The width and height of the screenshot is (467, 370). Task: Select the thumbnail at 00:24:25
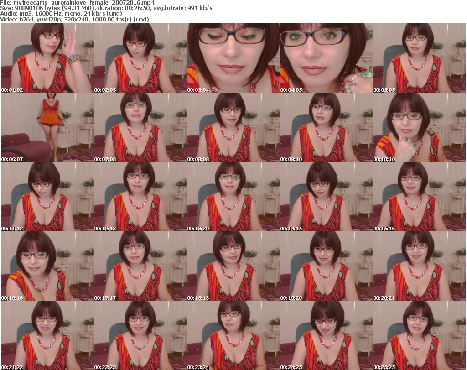click(x=327, y=335)
